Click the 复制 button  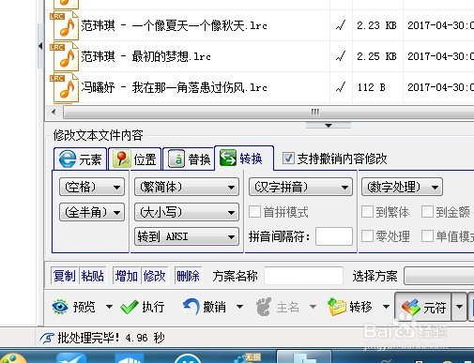(x=64, y=276)
